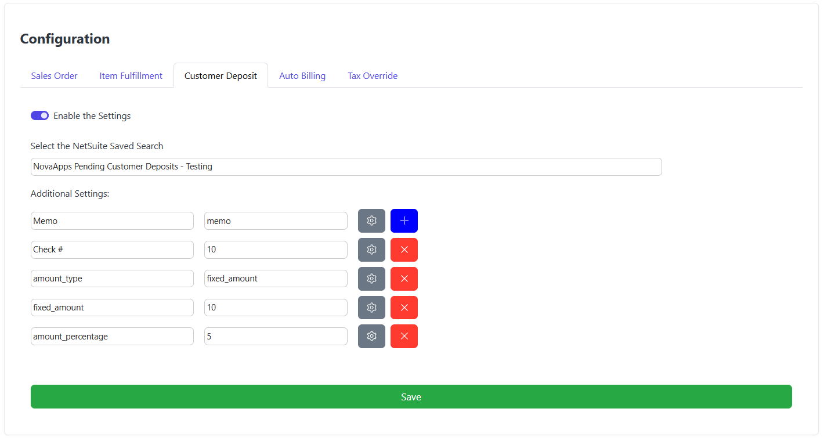
Task: Click gear icon for amount_percentage row
Action: point(371,337)
